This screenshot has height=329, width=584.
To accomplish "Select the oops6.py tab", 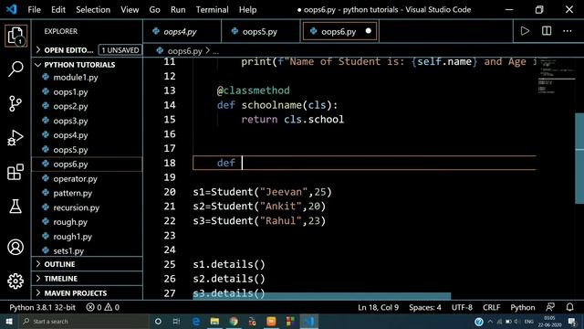I will click(x=339, y=32).
